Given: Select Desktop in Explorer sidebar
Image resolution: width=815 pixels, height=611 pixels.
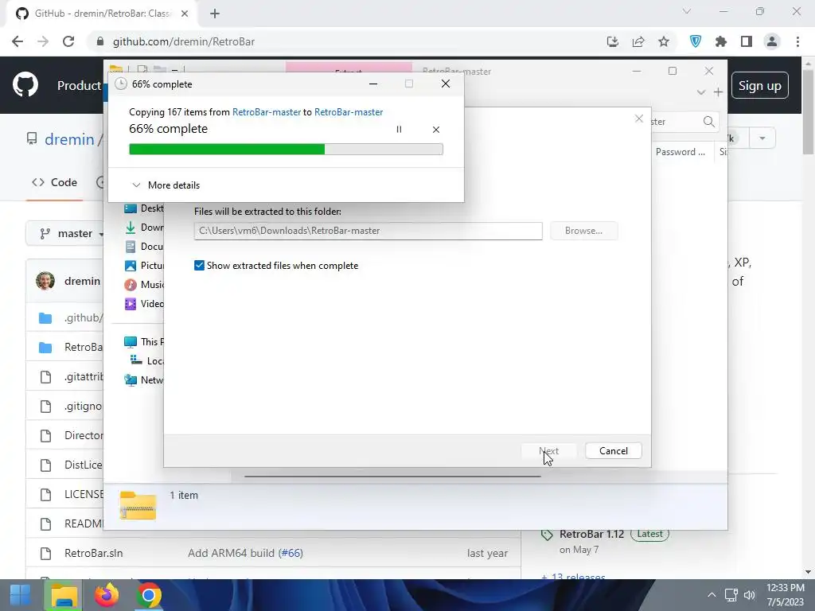Looking at the screenshot, I should 144,208.
